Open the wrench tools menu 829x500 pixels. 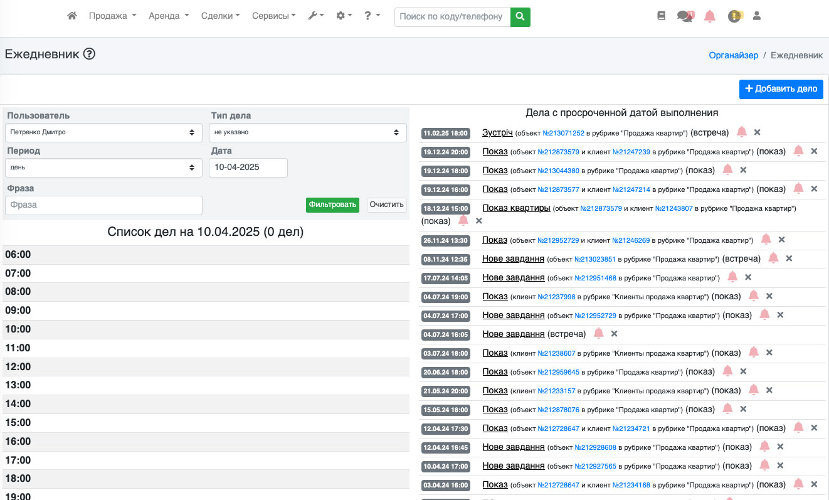pos(315,16)
